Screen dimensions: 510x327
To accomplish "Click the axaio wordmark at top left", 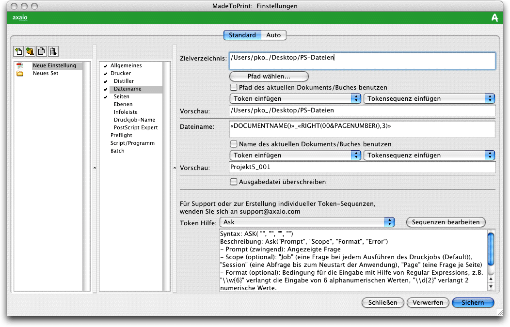I will coord(20,17).
